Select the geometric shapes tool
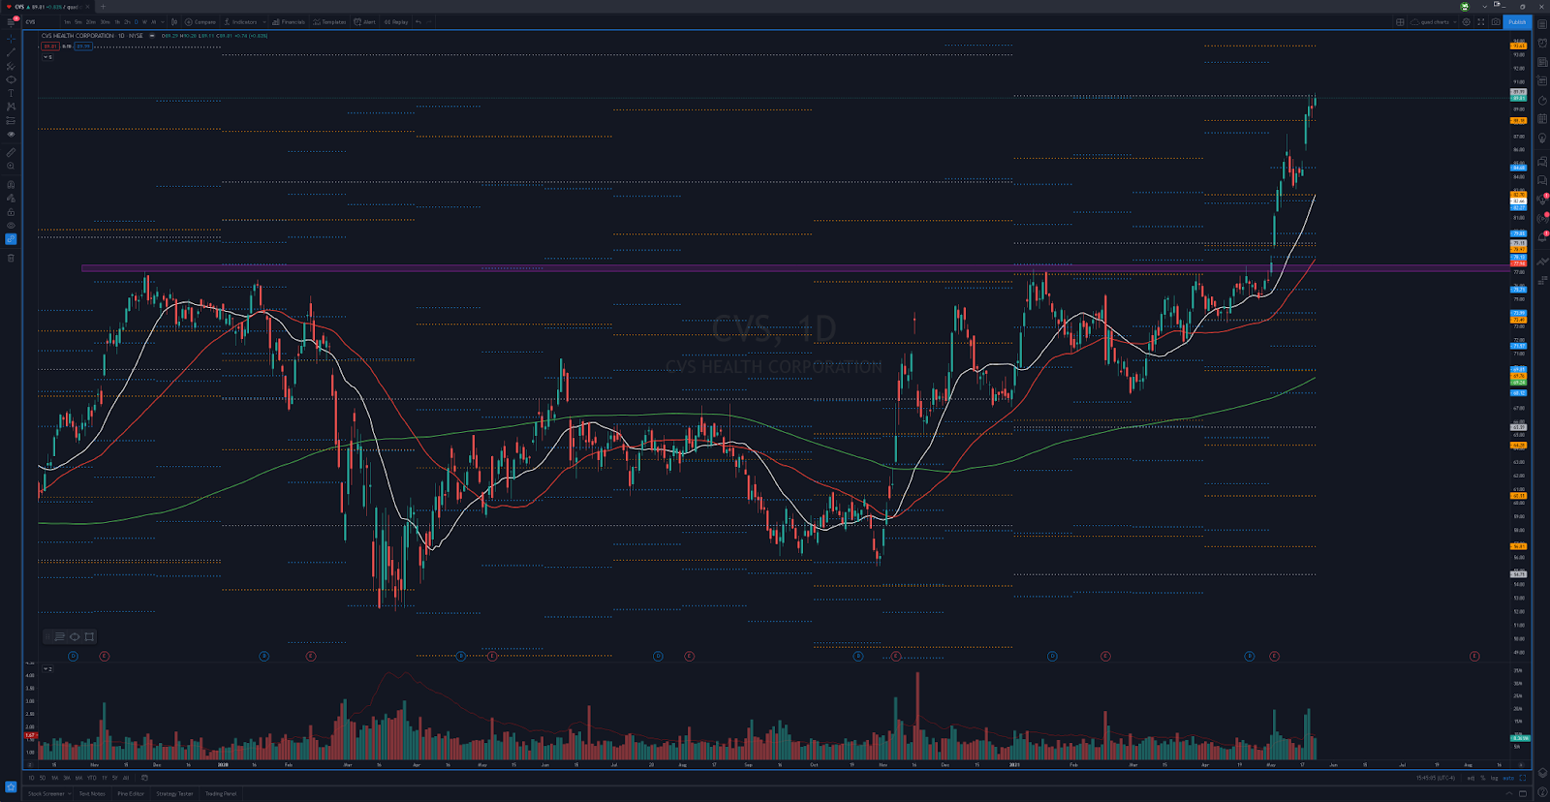Image resolution: width=1550 pixels, height=802 pixels. [11, 79]
